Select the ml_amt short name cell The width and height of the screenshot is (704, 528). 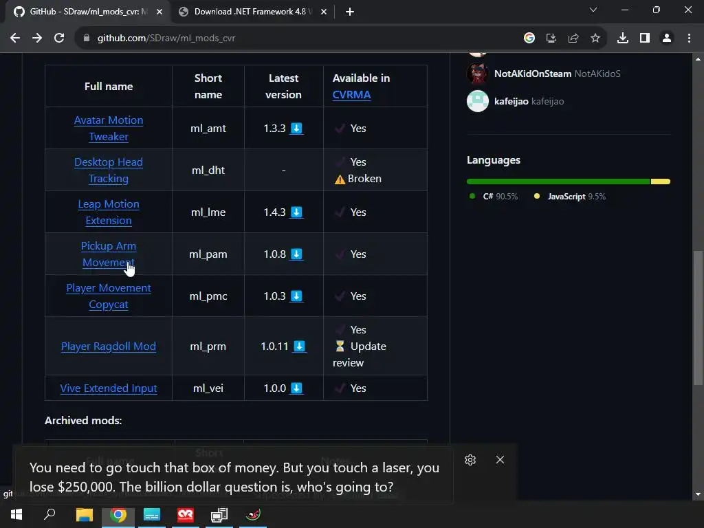pyautogui.click(x=208, y=129)
